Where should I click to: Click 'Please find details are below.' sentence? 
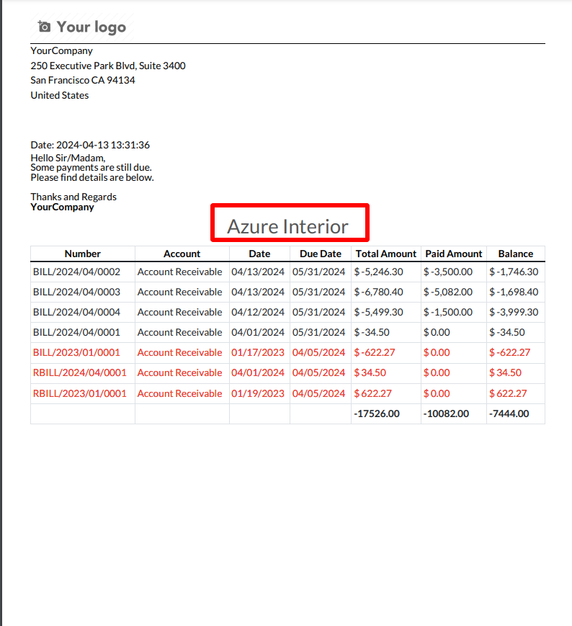tap(92, 177)
